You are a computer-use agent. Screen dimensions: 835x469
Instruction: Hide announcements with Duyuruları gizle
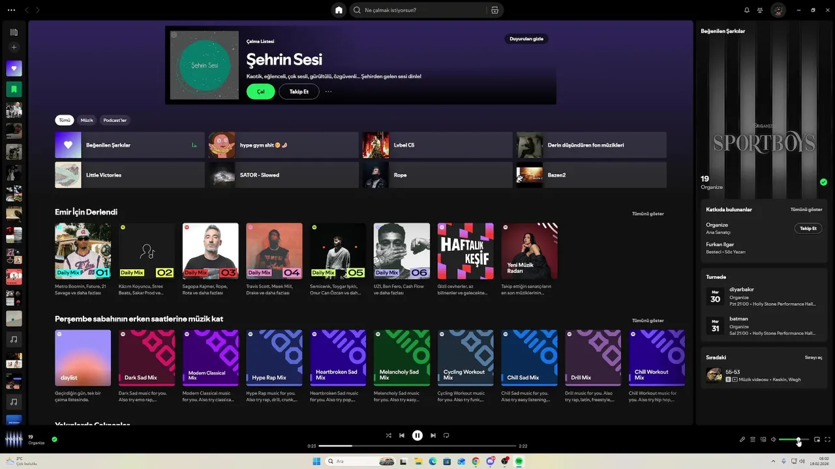point(526,38)
